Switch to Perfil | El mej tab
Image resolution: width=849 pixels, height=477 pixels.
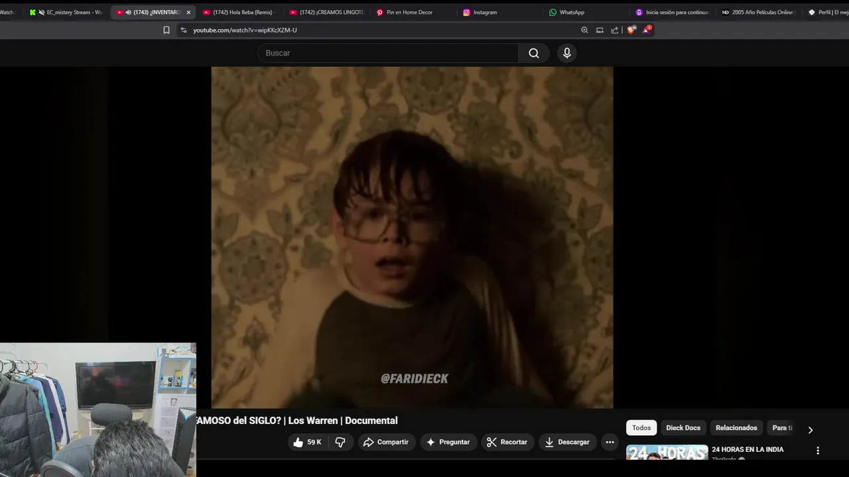coord(826,12)
